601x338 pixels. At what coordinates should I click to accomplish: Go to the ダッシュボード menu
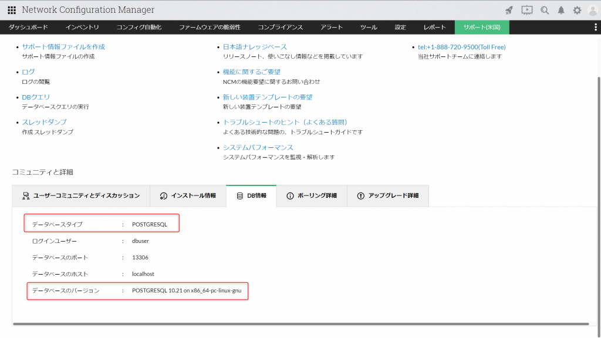28,27
